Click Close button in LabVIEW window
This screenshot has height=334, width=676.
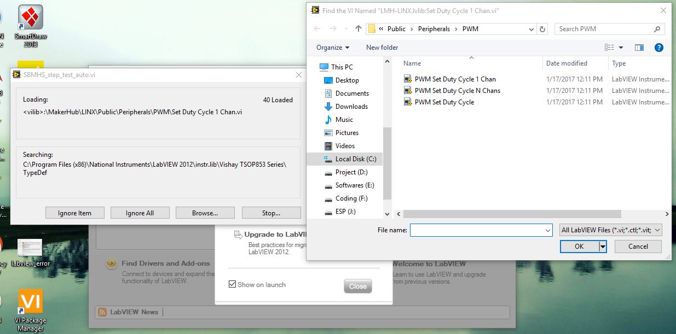pyautogui.click(x=358, y=286)
